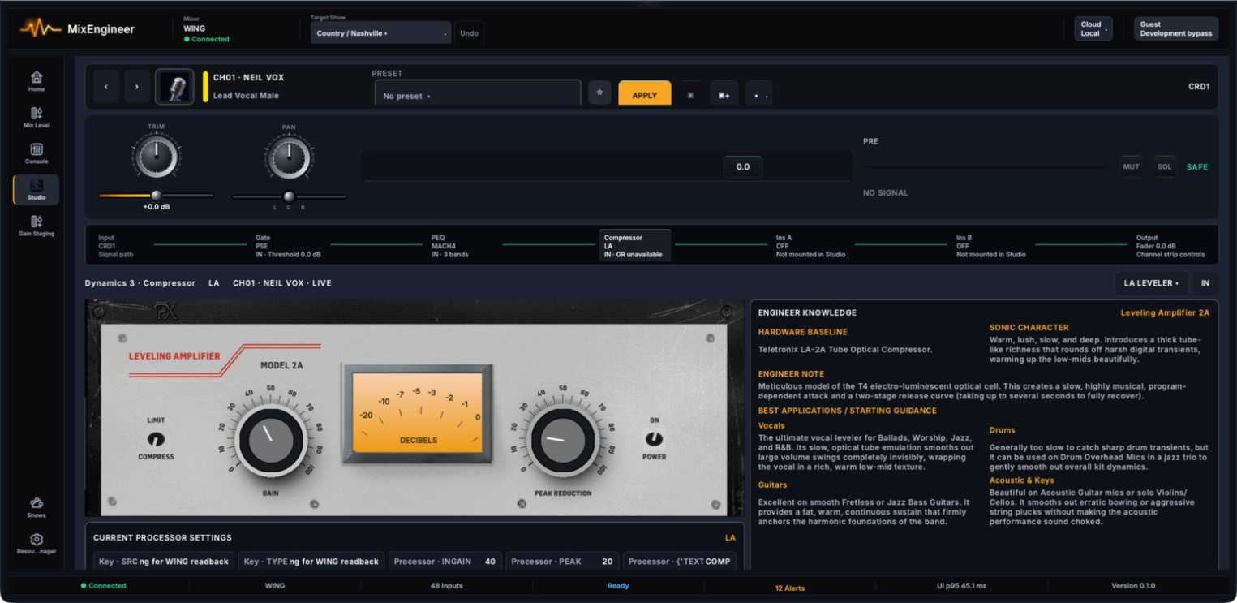
Task: Click the PAN rotary knob
Action: click(289, 157)
